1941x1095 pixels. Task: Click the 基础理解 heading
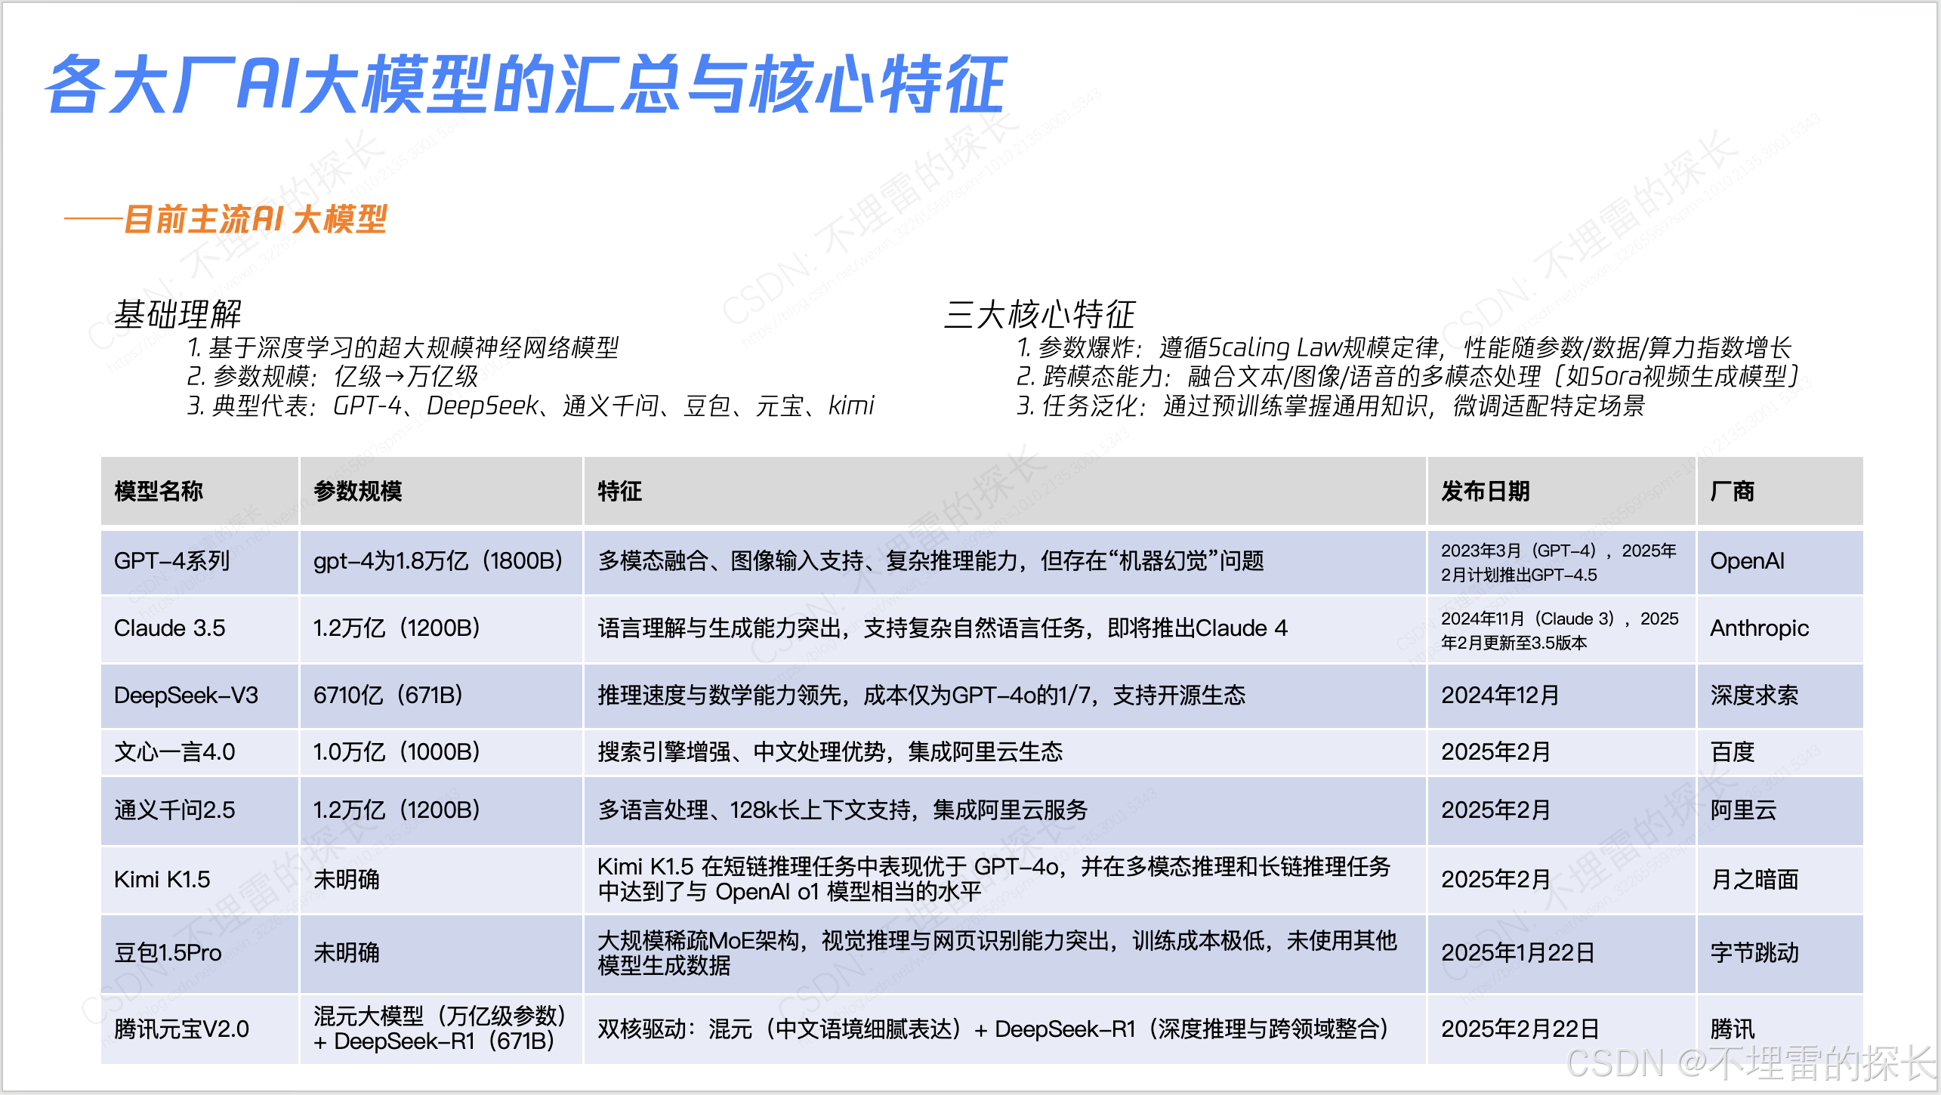pos(177,314)
